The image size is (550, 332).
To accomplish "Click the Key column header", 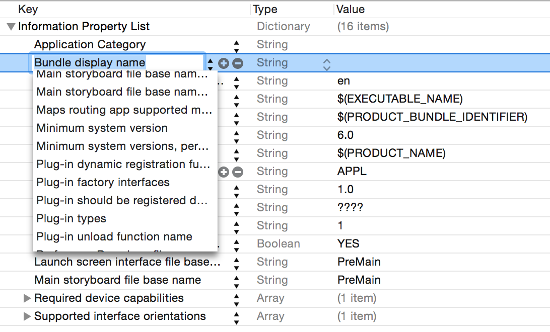I will point(28,9).
